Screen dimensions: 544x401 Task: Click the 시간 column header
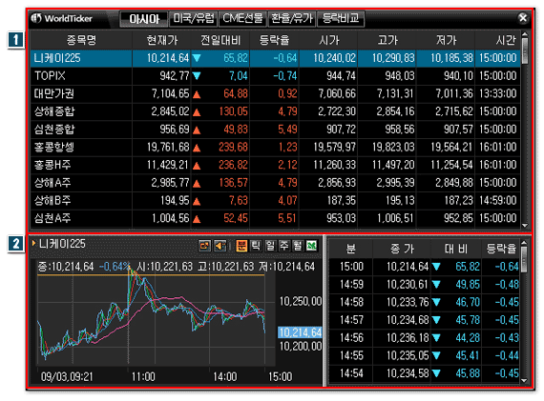point(498,40)
